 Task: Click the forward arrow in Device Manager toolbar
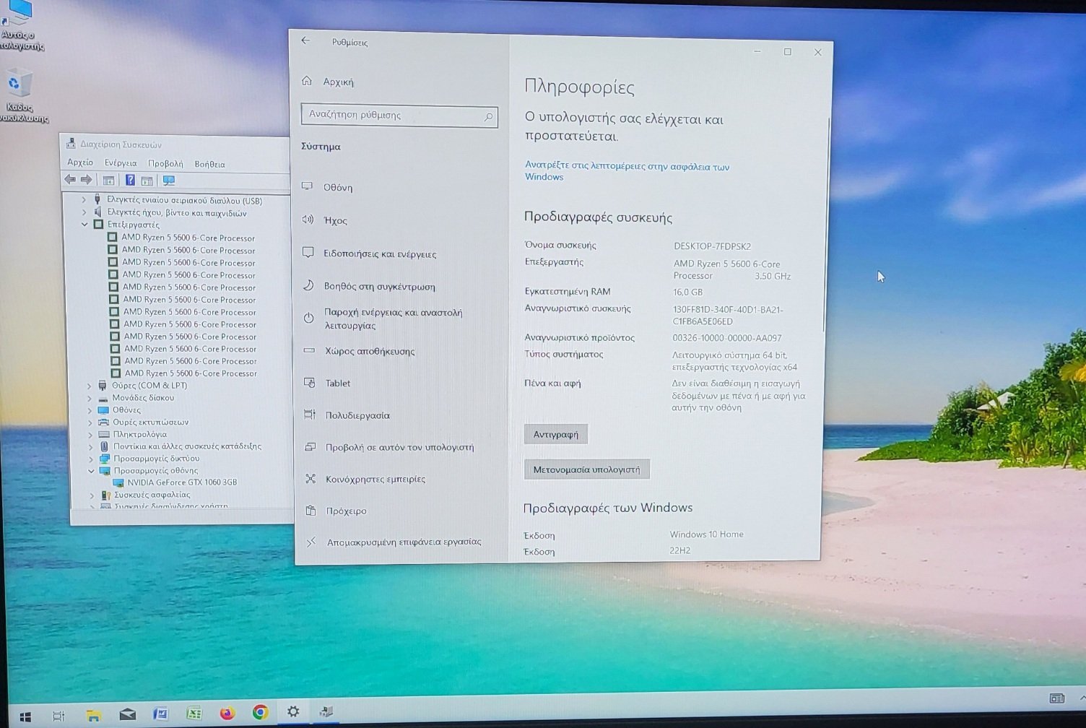point(86,180)
